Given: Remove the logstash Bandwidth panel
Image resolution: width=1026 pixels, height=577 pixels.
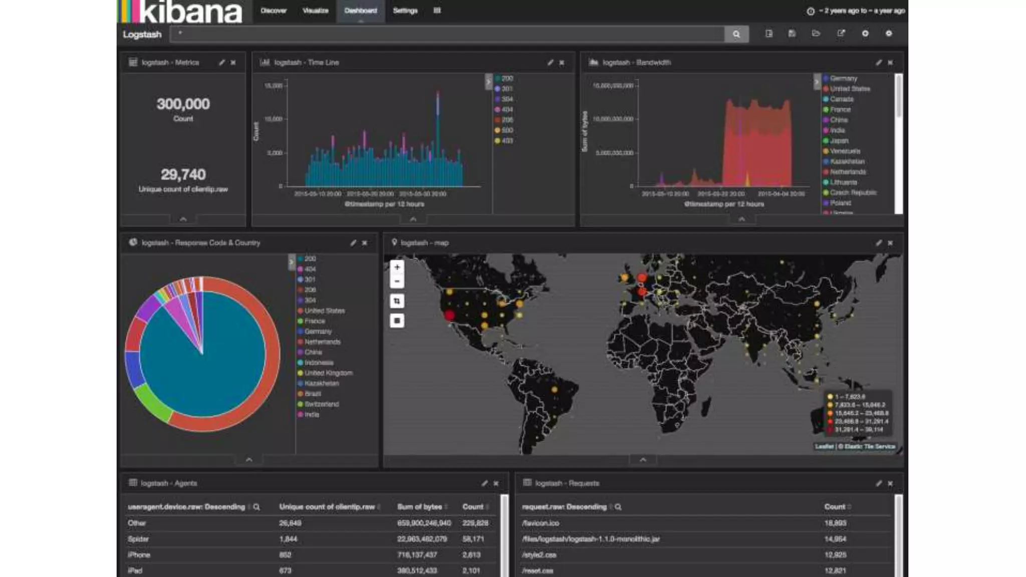Looking at the screenshot, I should [x=890, y=63].
